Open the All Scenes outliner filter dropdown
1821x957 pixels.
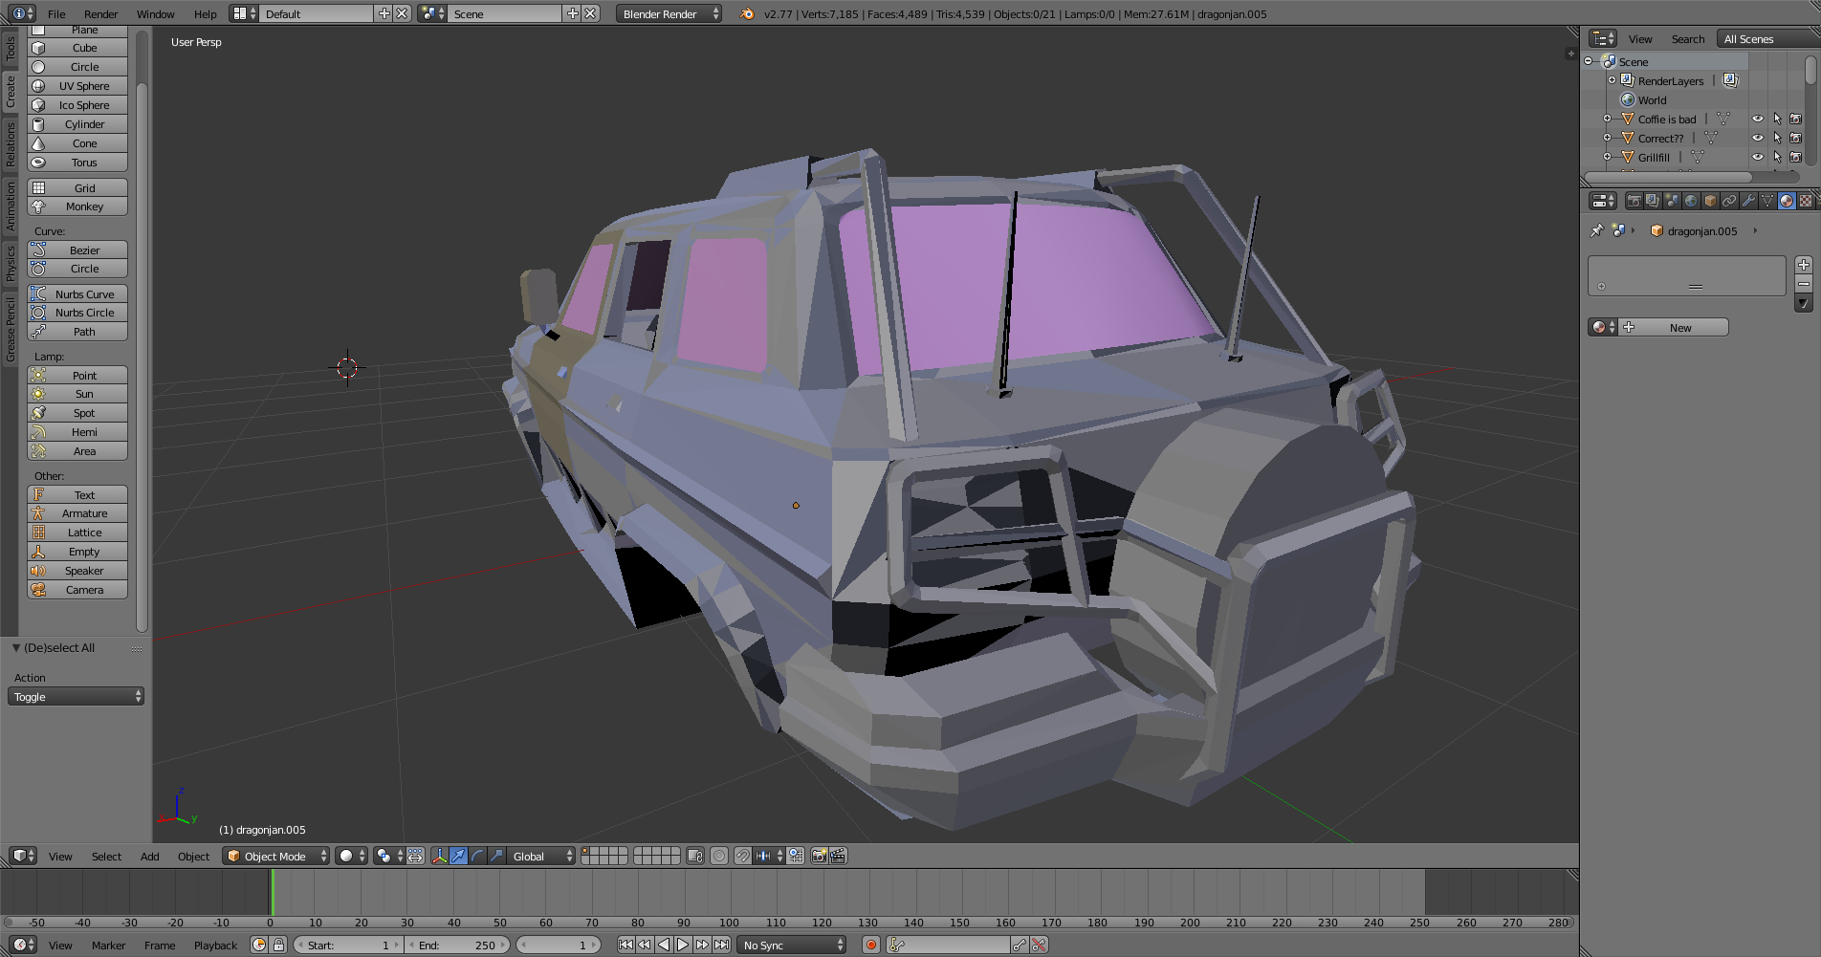[1767, 38]
